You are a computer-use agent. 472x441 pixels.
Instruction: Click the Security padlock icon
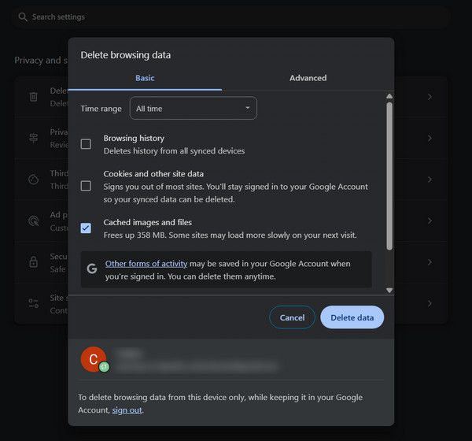pos(34,261)
